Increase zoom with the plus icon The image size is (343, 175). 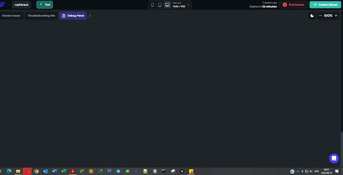click(336, 16)
